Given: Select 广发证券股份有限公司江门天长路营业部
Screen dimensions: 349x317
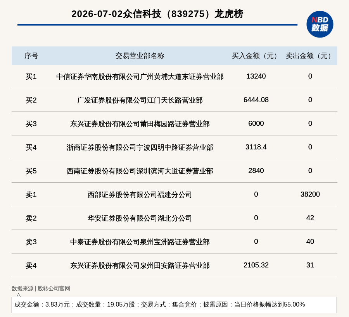Looking at the screenshot, I should [140, 100].
